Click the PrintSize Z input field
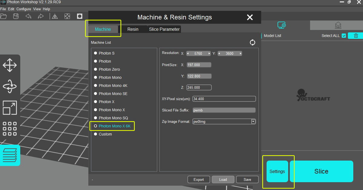363x190 pixels. tap(199, 88)
